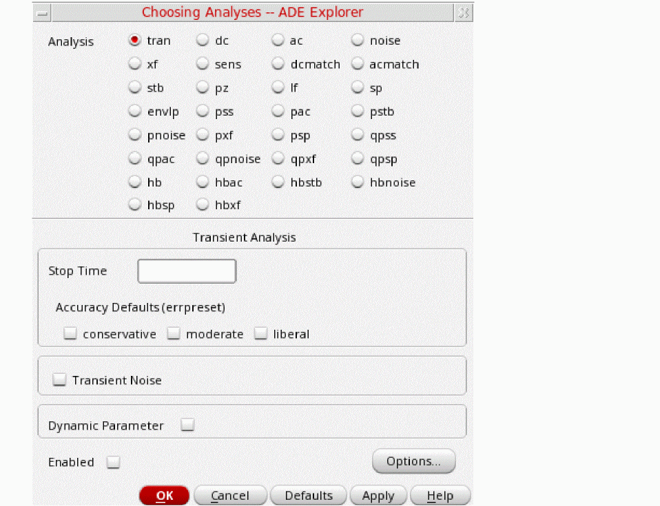
Task: Enable conservative accuracy default
Action: [70, 334]
